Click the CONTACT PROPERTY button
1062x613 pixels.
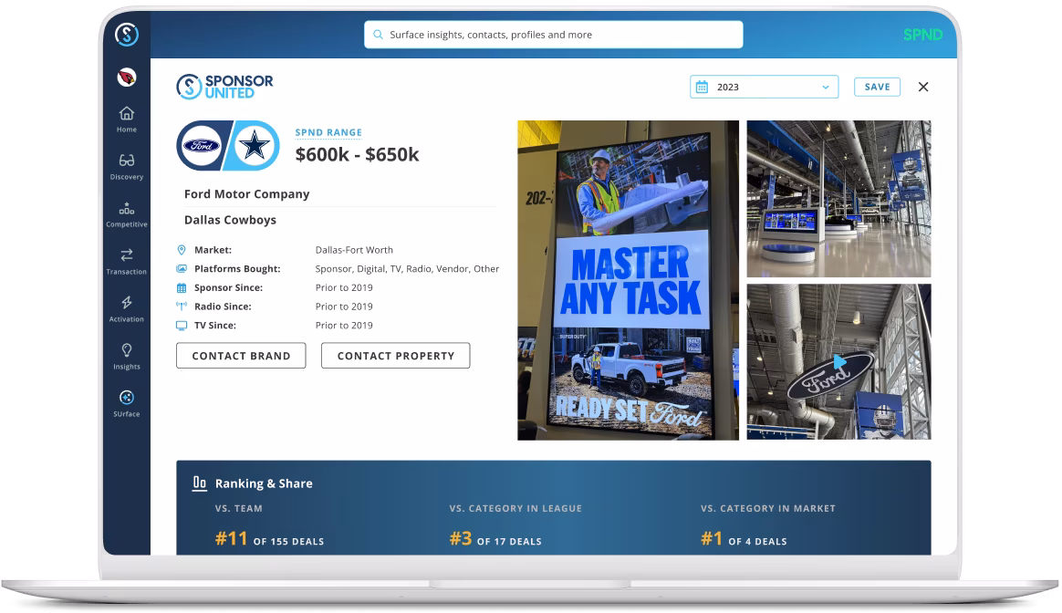tap(396, 356)
